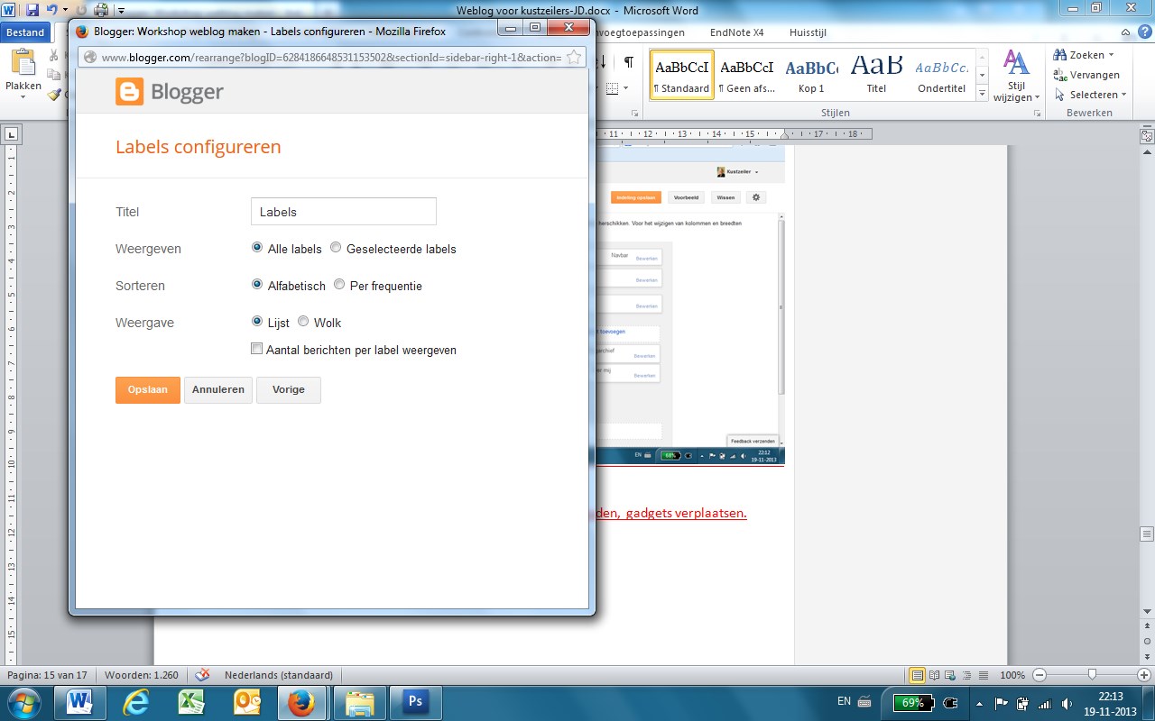Open the Plakken dropdown arrow in Word
Screen dimensions: 1155x721
pyautogui.click(x=23, y=99)
